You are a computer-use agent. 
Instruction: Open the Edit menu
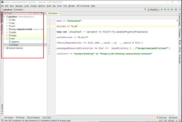point(7,6)
